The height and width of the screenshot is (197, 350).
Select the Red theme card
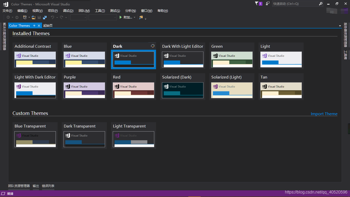point(133,86)
